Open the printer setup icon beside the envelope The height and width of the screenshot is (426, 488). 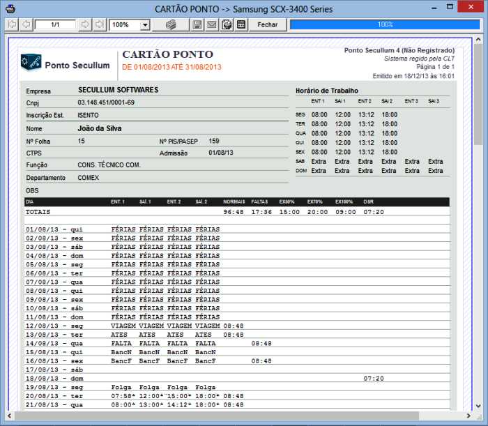227,24
